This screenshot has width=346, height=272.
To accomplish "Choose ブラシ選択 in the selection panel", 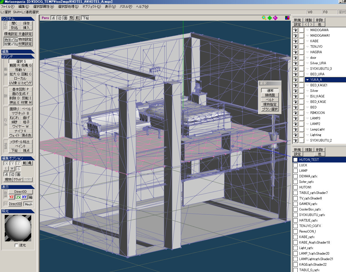I will pyautogui.click(x=270, y=109).
